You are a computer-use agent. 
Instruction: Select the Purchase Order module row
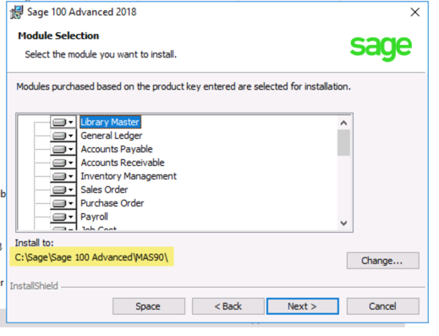point(112,203)
